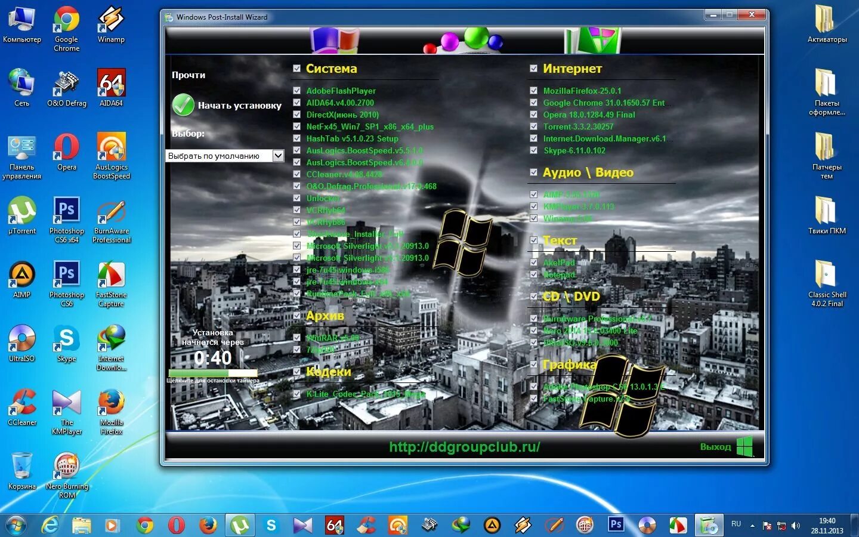Click the green Windows logo exit icon
Screen dimensions: 859x537
[744, 446]
